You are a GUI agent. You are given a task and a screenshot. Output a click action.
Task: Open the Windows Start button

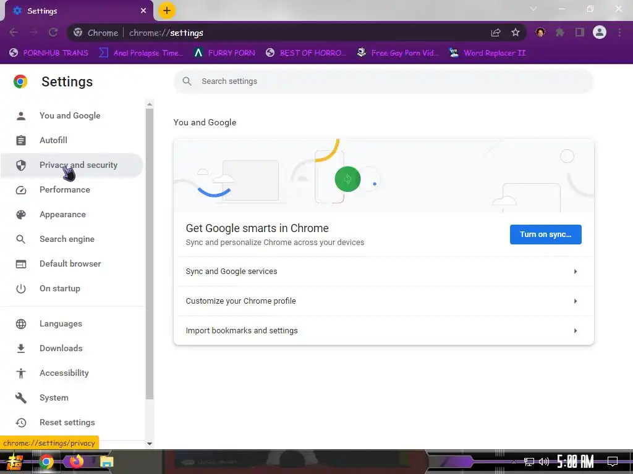point(15,462)
